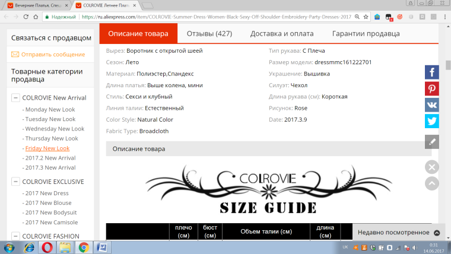Launch Opera from the taskbar
Viewport: 451px width, 254px height.
tap(47, 247)
